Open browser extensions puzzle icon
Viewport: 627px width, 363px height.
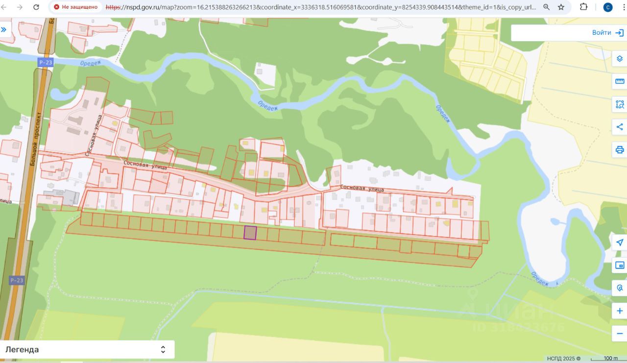coord(583,7)
